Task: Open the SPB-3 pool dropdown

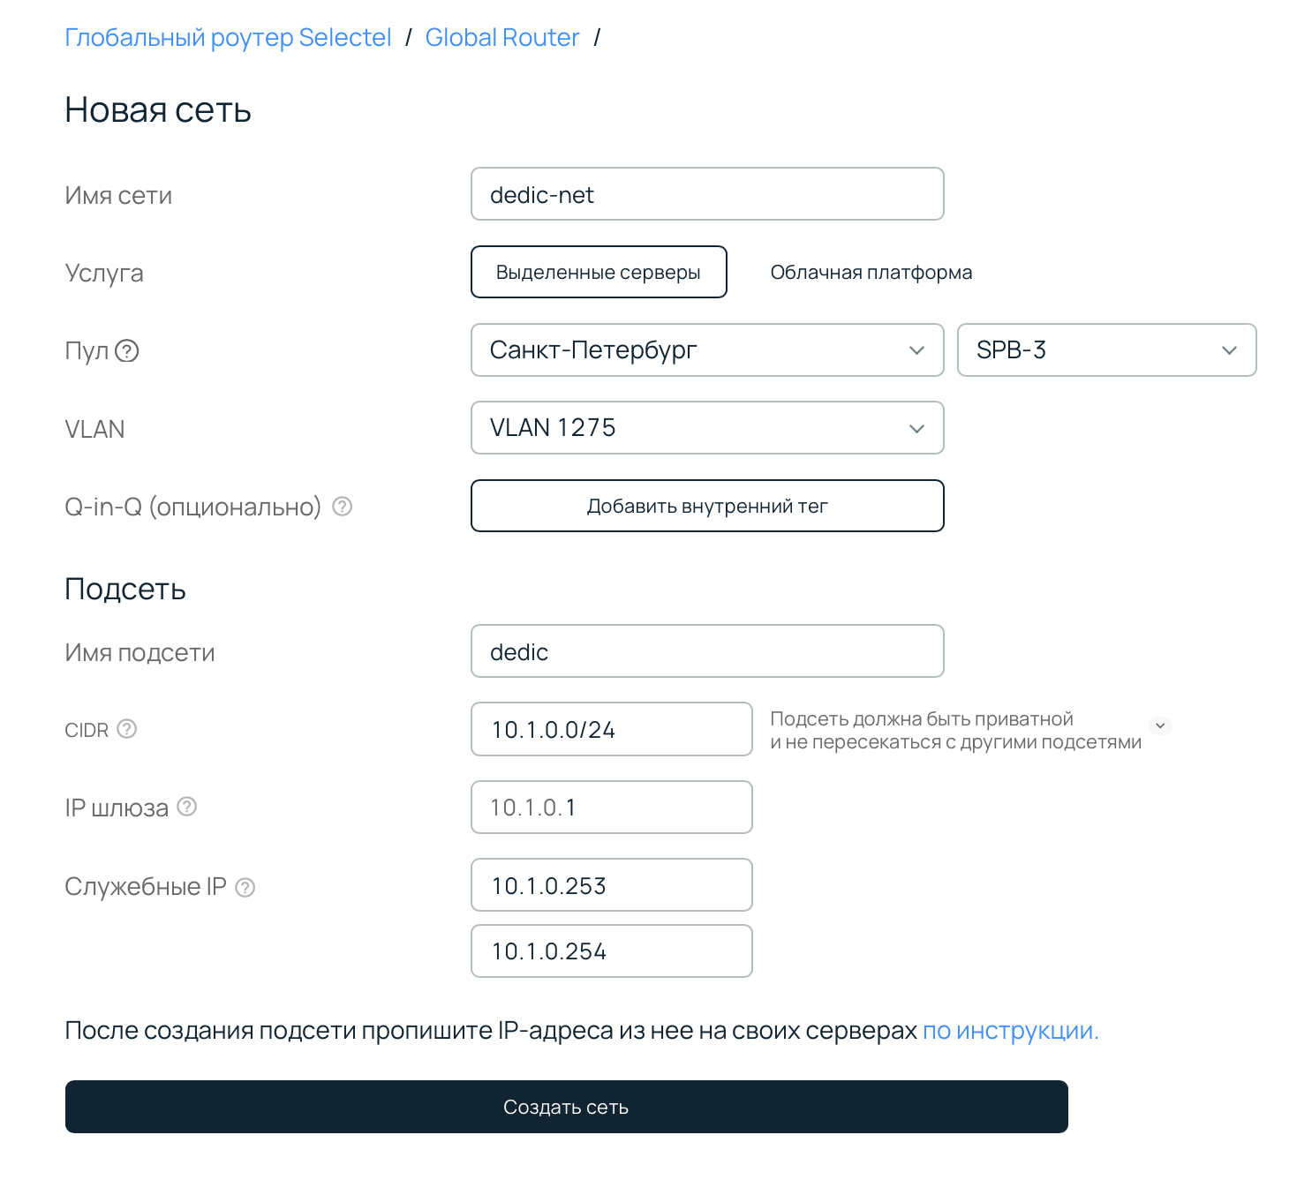Action: 1106,350
